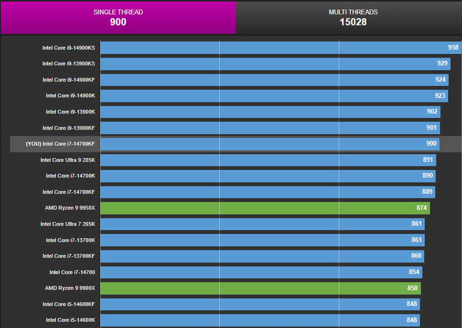Click the 861 score in the i7-13700K row
Viewport: 462px width, 328px height.
pyautogui.click(x=417, y=240)
